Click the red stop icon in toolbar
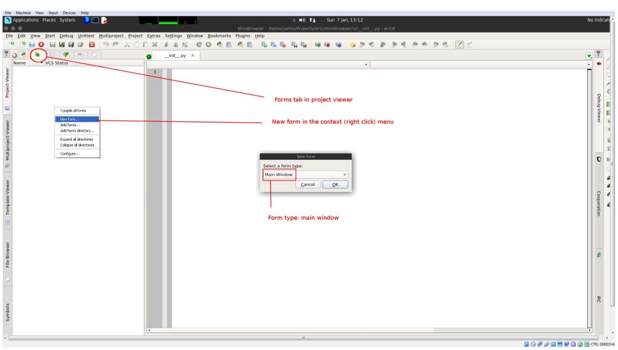 tap(41, 44)
